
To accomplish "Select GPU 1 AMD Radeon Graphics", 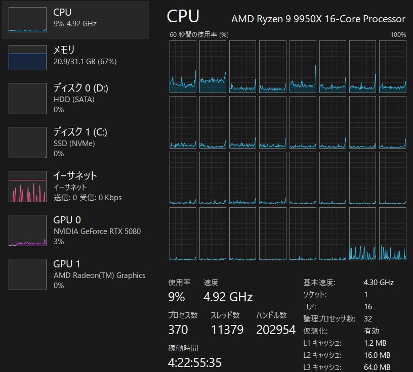I will (x=99, y=274).
